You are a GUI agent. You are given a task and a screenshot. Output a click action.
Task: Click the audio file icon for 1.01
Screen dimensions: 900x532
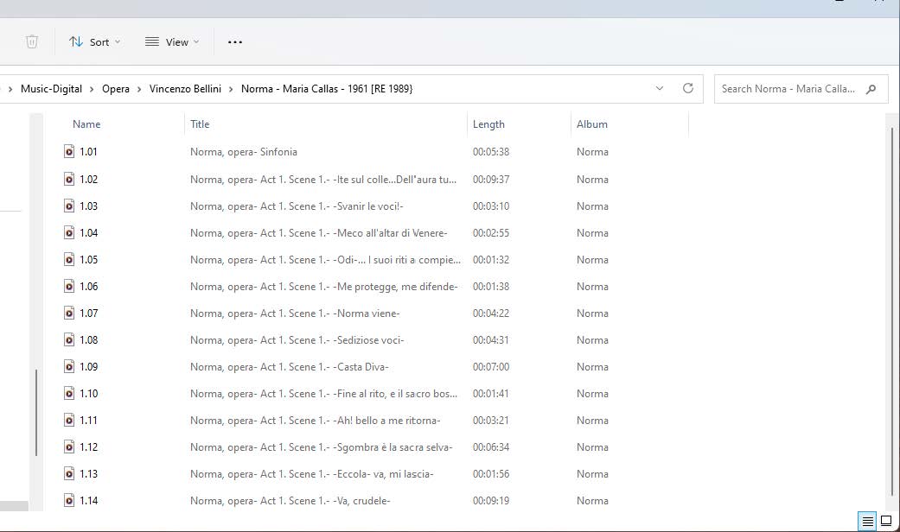pyautogui.click(x=69, y=152)
